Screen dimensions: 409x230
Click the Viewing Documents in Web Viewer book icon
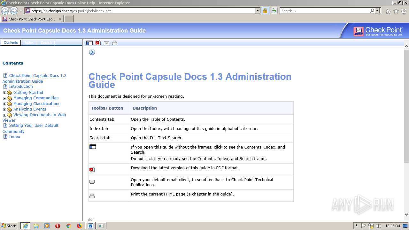click(x=9, y=115)
